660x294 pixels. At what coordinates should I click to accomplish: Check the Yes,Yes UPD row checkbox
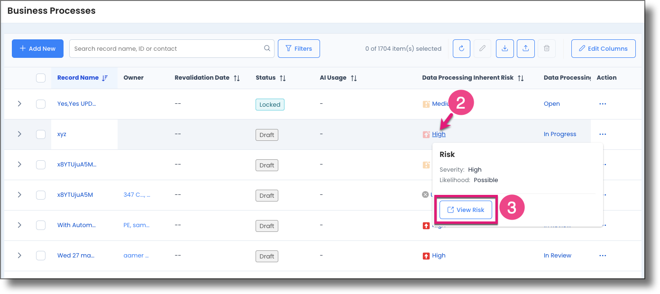[41, 104]
